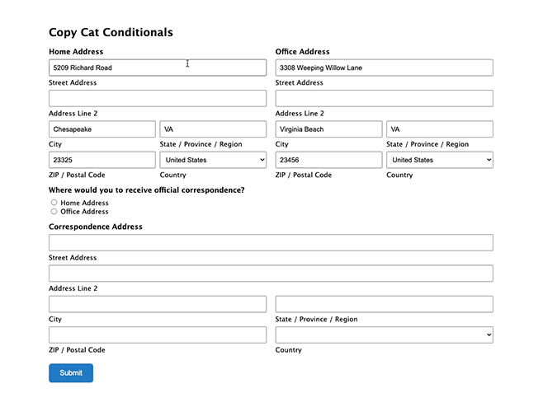Select the Home state field showing VA
The image size is (543, 407).
coord(213,129)
